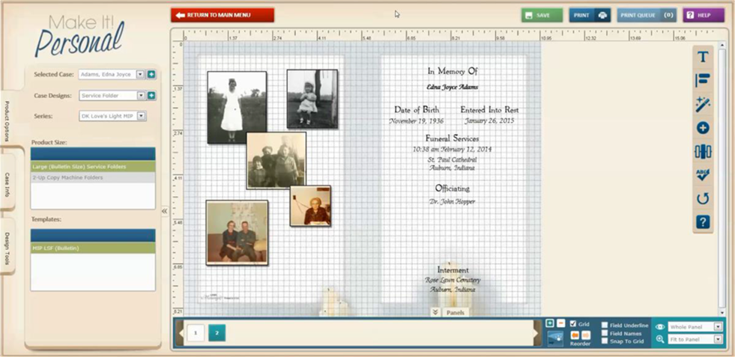Open the Fit to Panel zoom dropdown
This screenshot has height=357, width=735.
click(x=718, y=340)
